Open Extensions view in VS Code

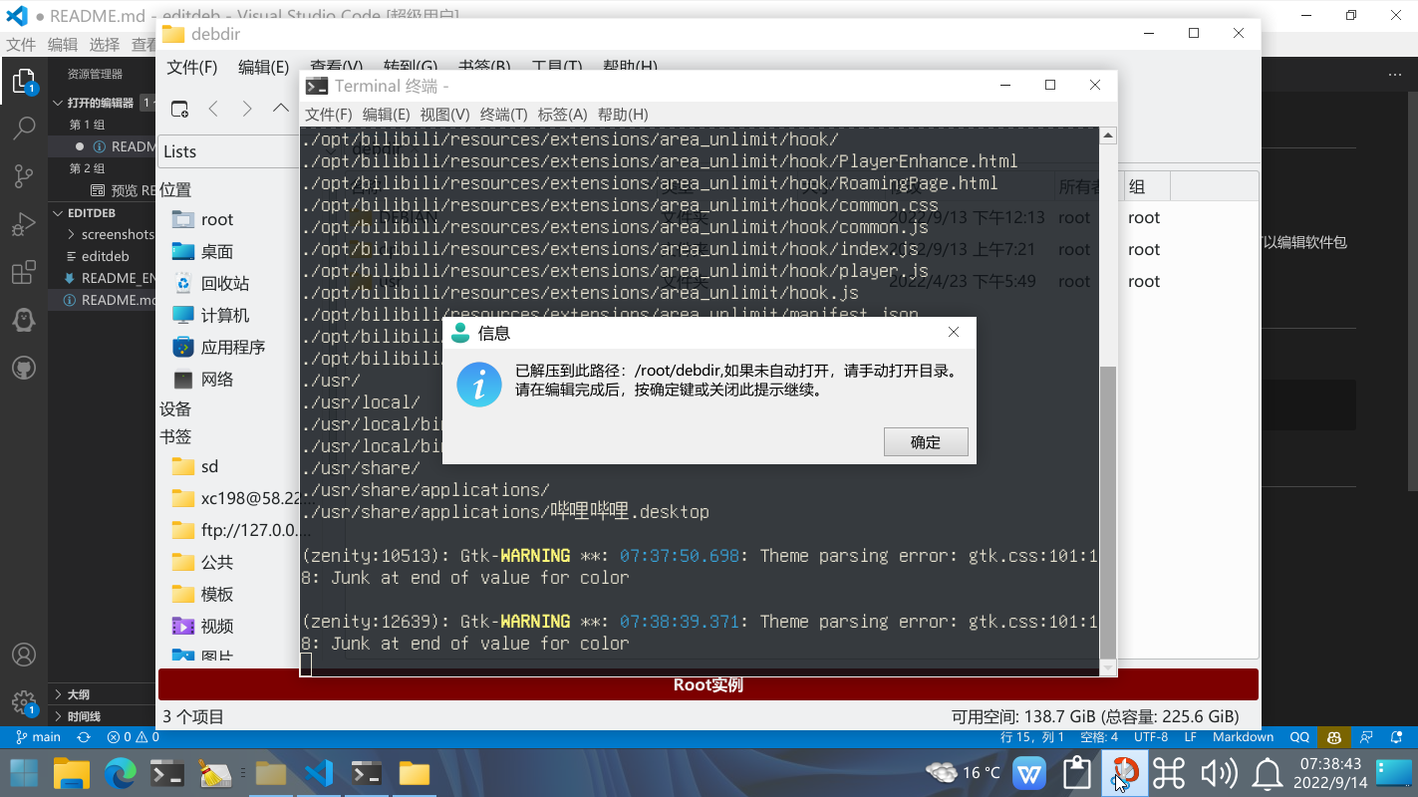pos(24,273)
